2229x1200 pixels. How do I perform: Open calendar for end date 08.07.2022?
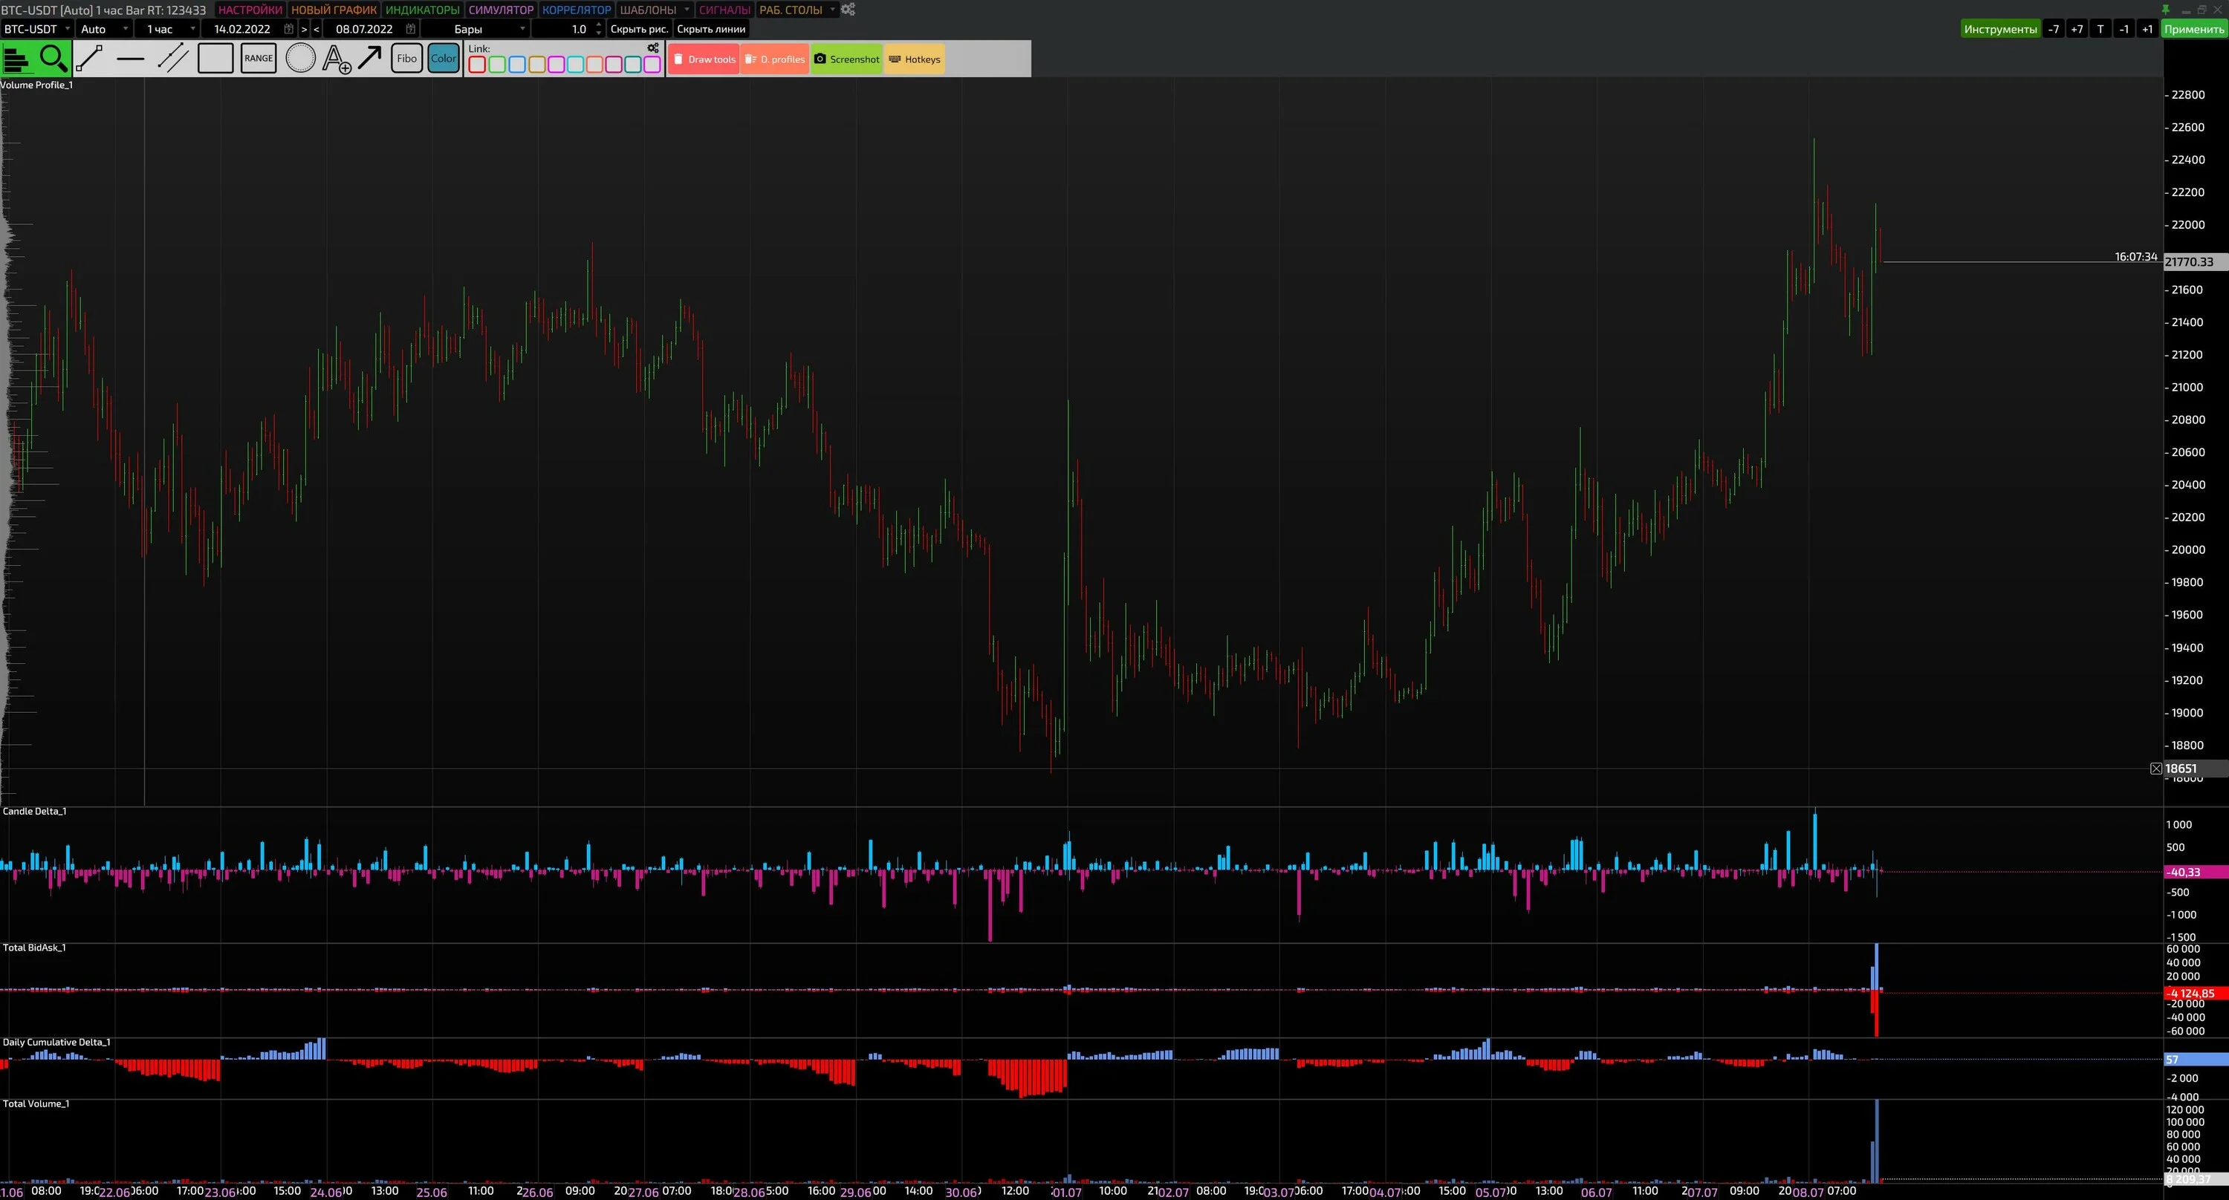coord(410,30)
